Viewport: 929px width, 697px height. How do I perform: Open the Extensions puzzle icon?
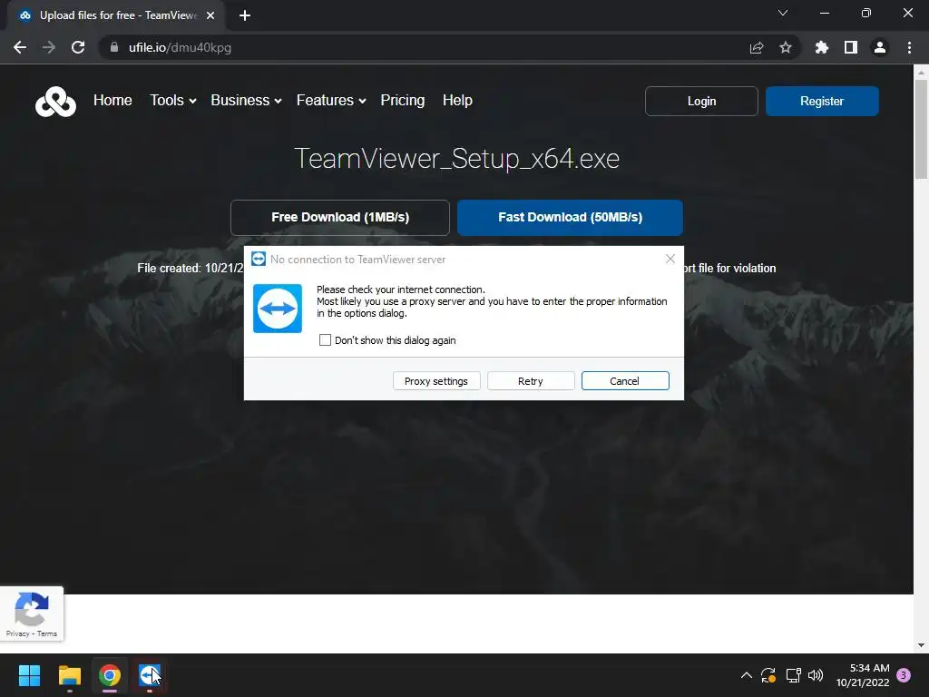(821, 47)
